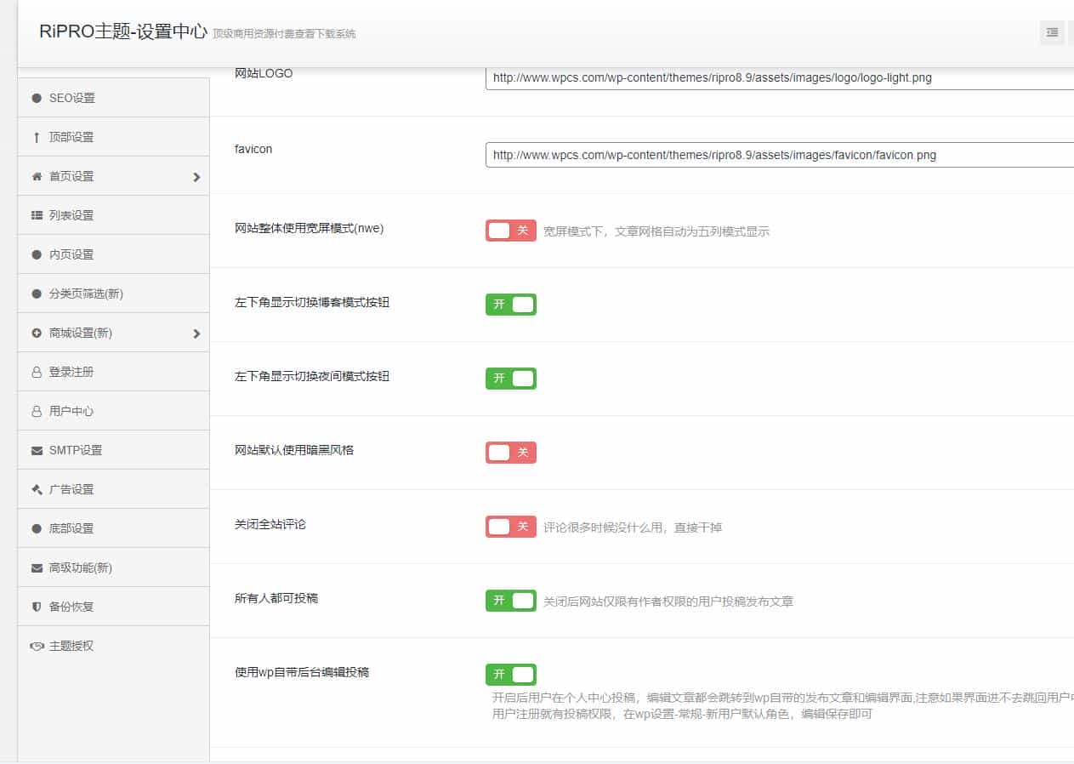1074x764 pixels.
Task: Go to 广告设置 section
Action: (x=113, y=489)
